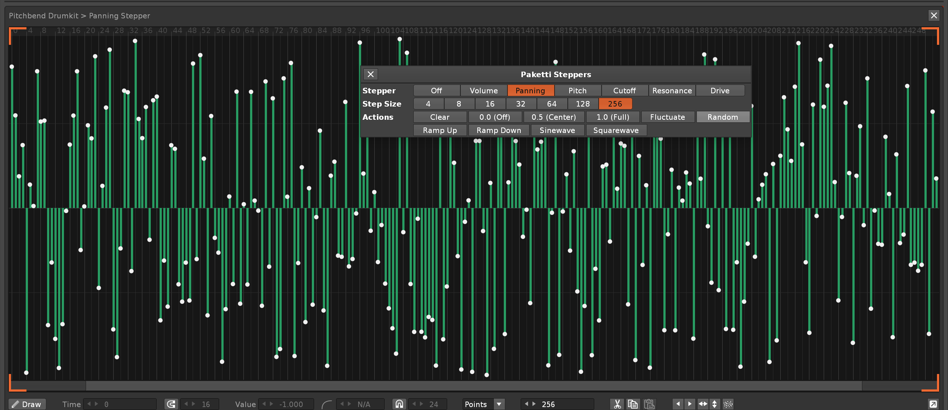Click the paste clipboard icon
Image resolution: width=948 pixels, height=410 pixels.
click(x=649, y=404)
